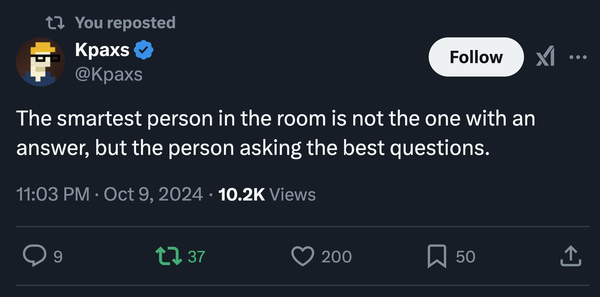Click the small repost icon beside 'You reposted'
The image size is (600, 297).
coord(55,23)
